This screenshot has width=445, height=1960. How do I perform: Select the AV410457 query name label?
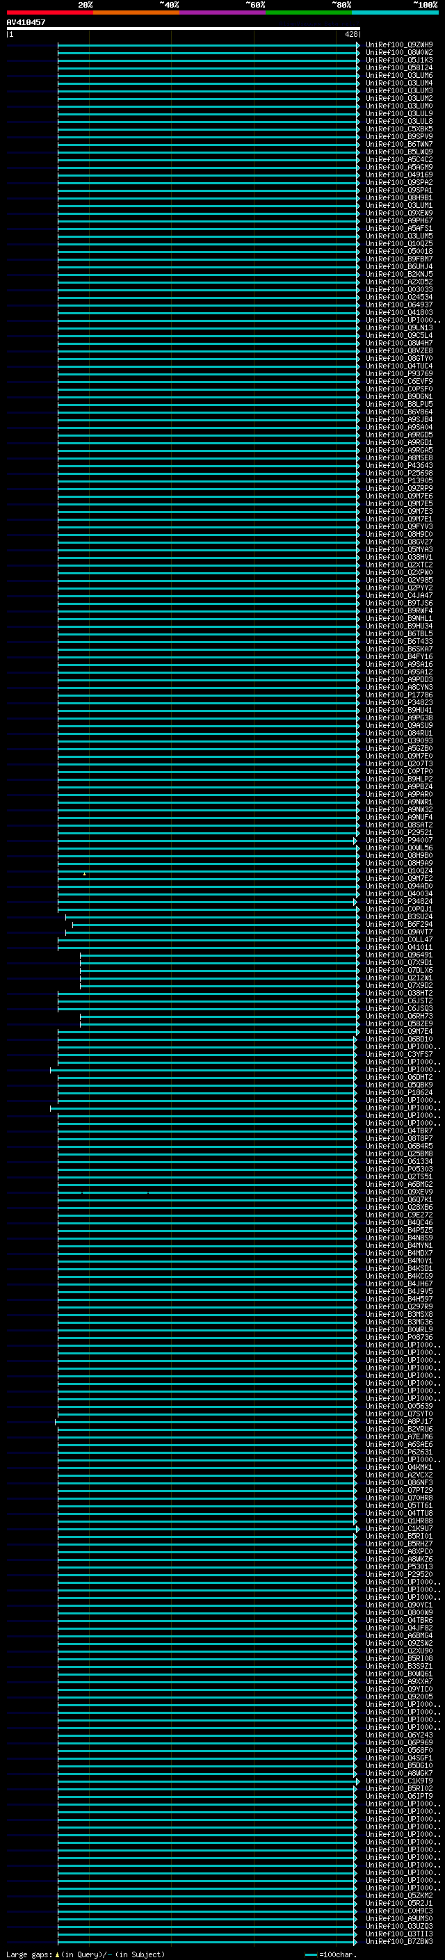point(26,22)
